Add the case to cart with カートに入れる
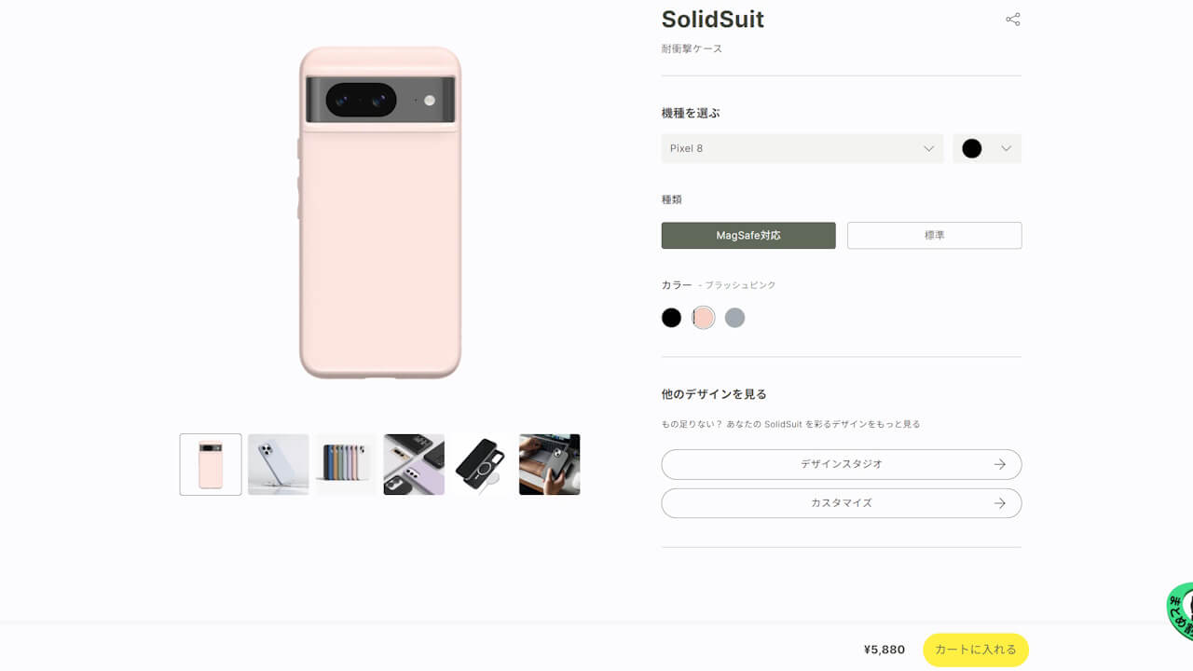 point(975,650)
